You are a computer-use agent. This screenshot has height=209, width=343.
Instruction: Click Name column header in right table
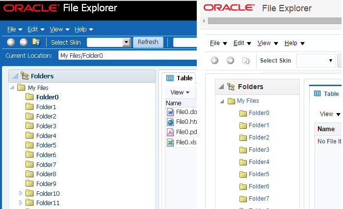tap(328, 129)
